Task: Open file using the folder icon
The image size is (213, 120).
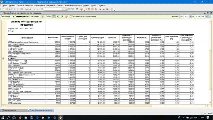Action: pos(7,9)
